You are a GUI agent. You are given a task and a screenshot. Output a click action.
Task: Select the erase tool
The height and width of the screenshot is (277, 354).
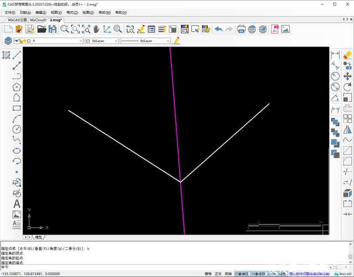click(347, 55)
